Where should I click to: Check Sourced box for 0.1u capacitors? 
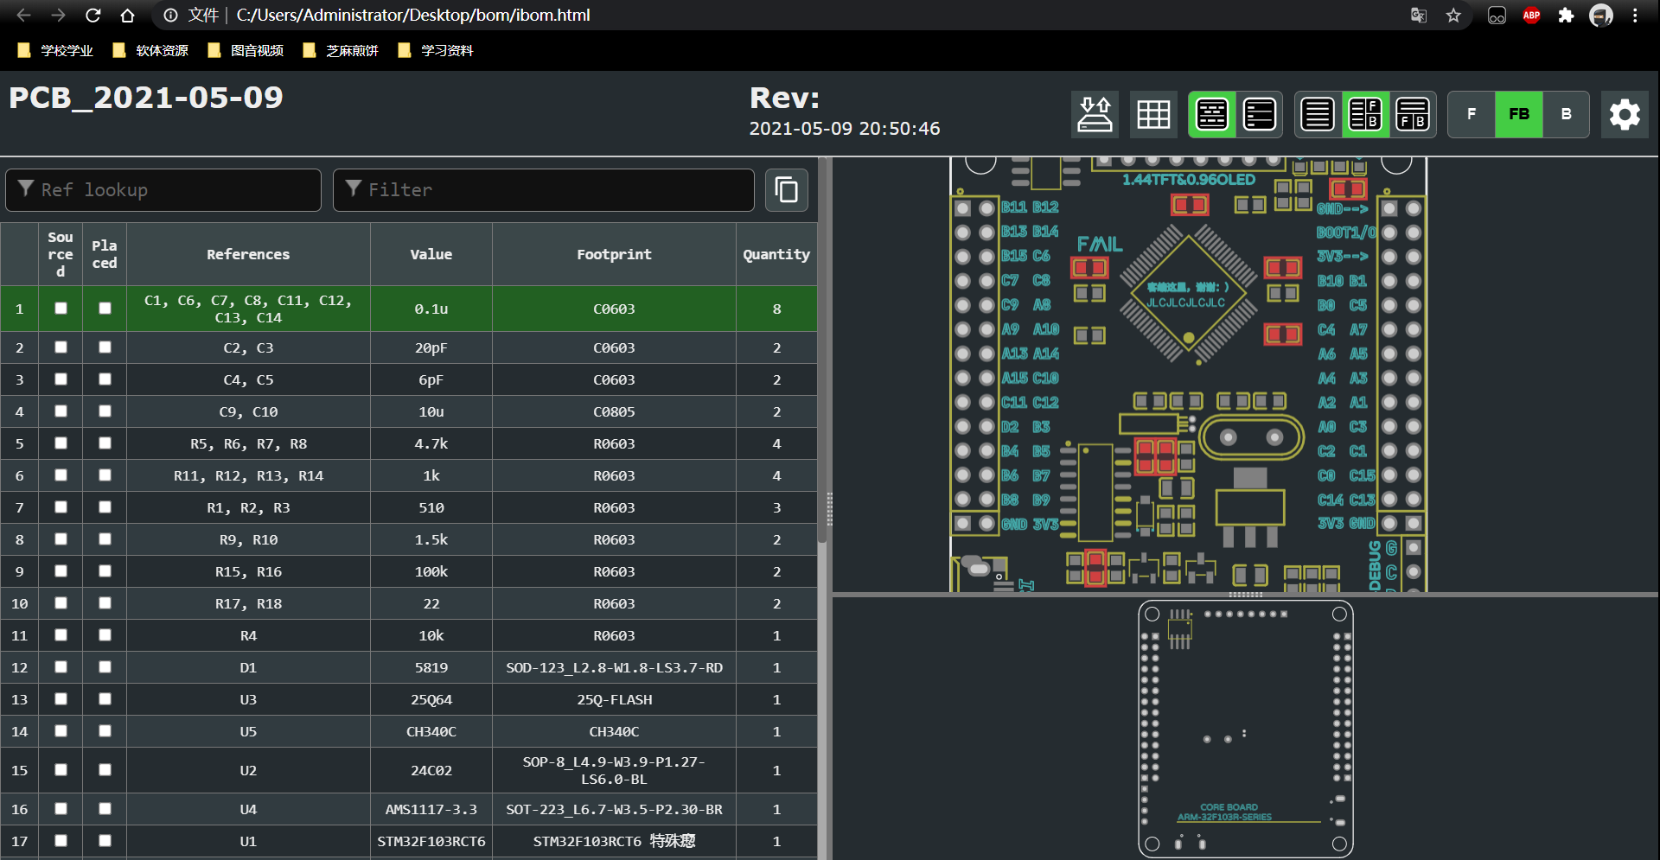point(61,309)
